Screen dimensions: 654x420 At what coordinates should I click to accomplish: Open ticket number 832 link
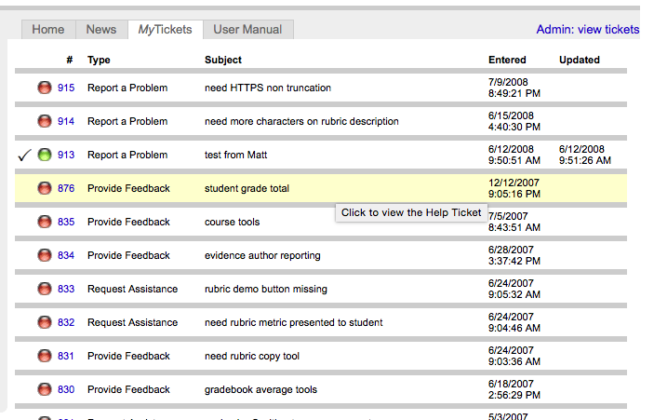[66, 322]
